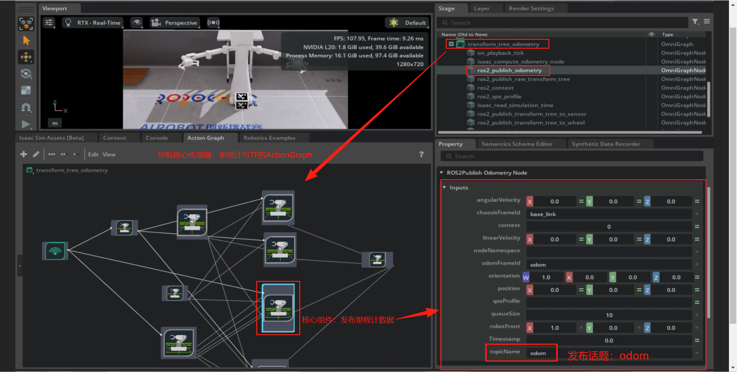Start simulation with Play button
This screenshot has height=372, width=737.
click(x=26, y=124)
